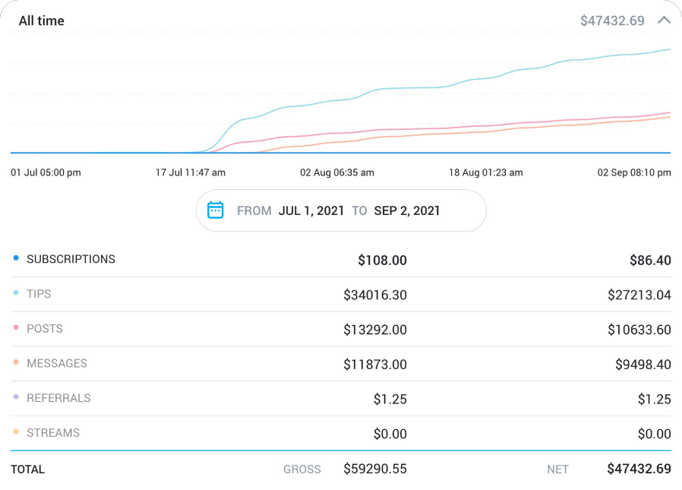Click the blue Subscriptions legend dot
Screen dimensions: 682x490
tap(16, 258)
